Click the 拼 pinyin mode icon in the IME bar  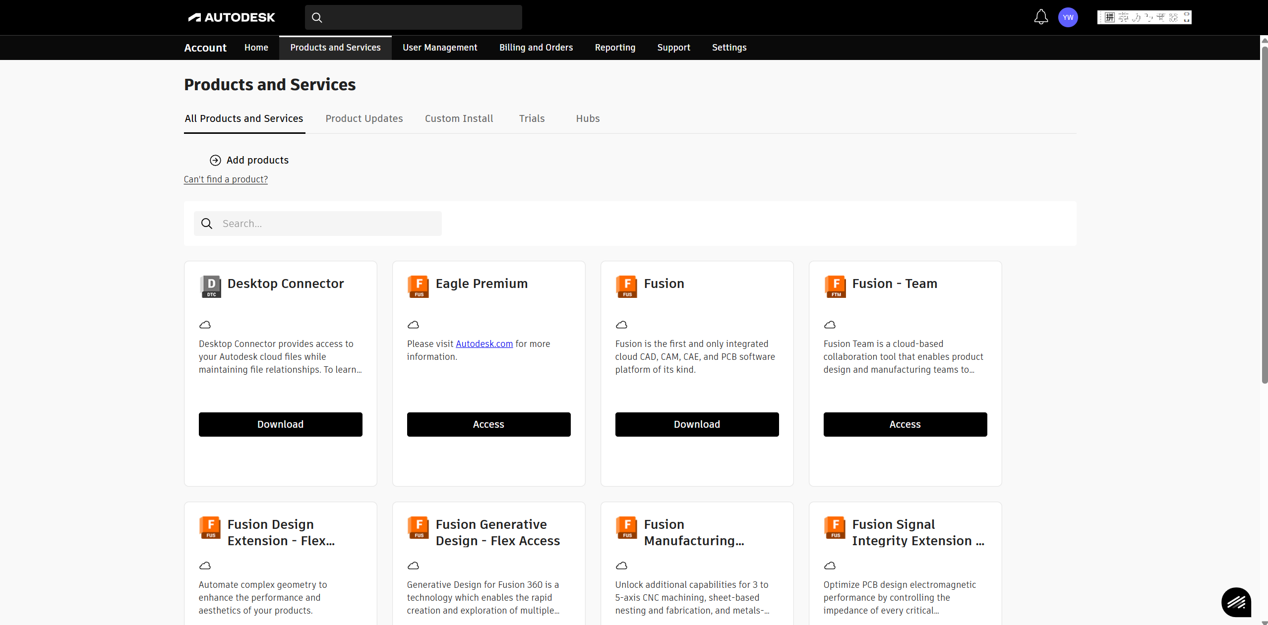[x=1109, y=17]
